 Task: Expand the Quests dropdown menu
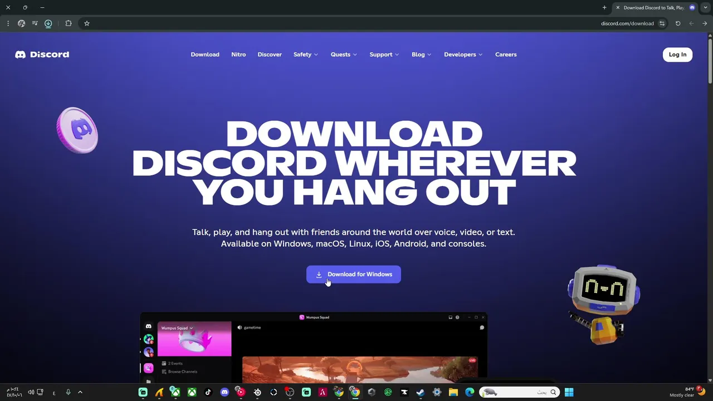click(x=344, y=55)
